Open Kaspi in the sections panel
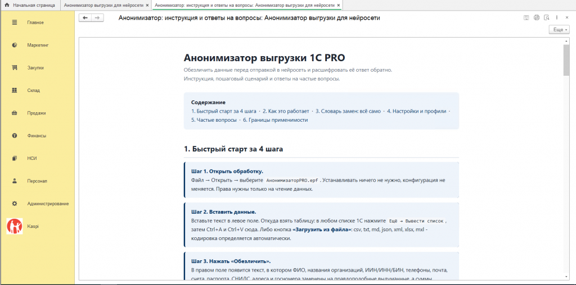 (33, 227)
